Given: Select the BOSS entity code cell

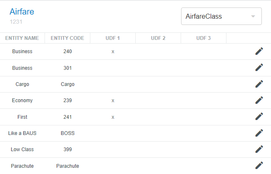Looking at the screenshot, I should 67,133.
